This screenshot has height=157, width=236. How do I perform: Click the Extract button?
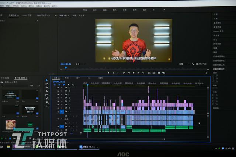pyautogui.click(x=154, y=73)
